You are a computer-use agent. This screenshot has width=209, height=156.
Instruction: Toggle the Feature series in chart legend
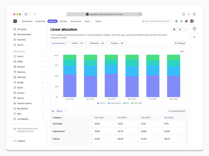(101, 103)
